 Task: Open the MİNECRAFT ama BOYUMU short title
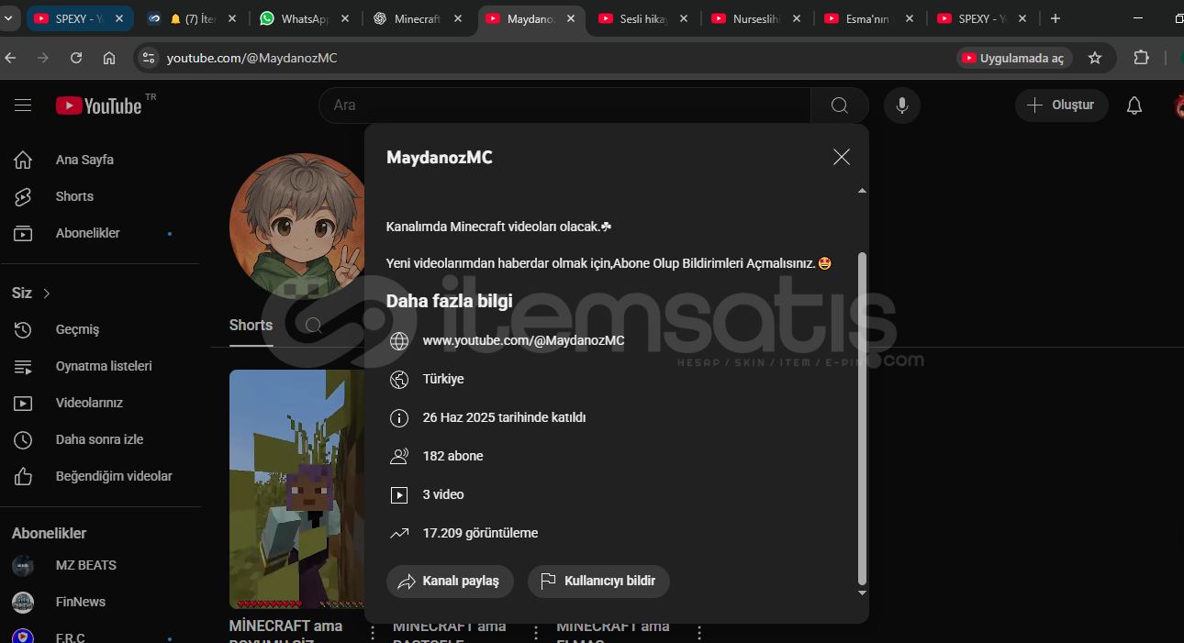[286, 632]
